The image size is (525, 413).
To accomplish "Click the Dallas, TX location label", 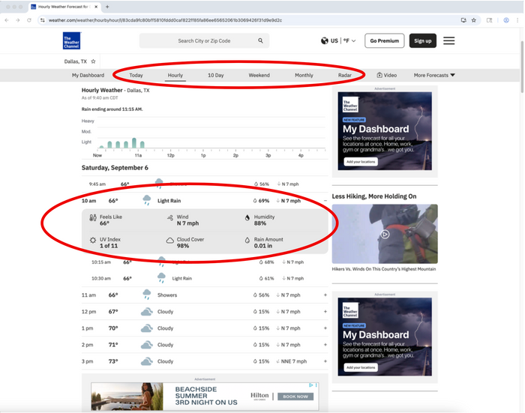I will pyautogui.click(x=75, y=61).
